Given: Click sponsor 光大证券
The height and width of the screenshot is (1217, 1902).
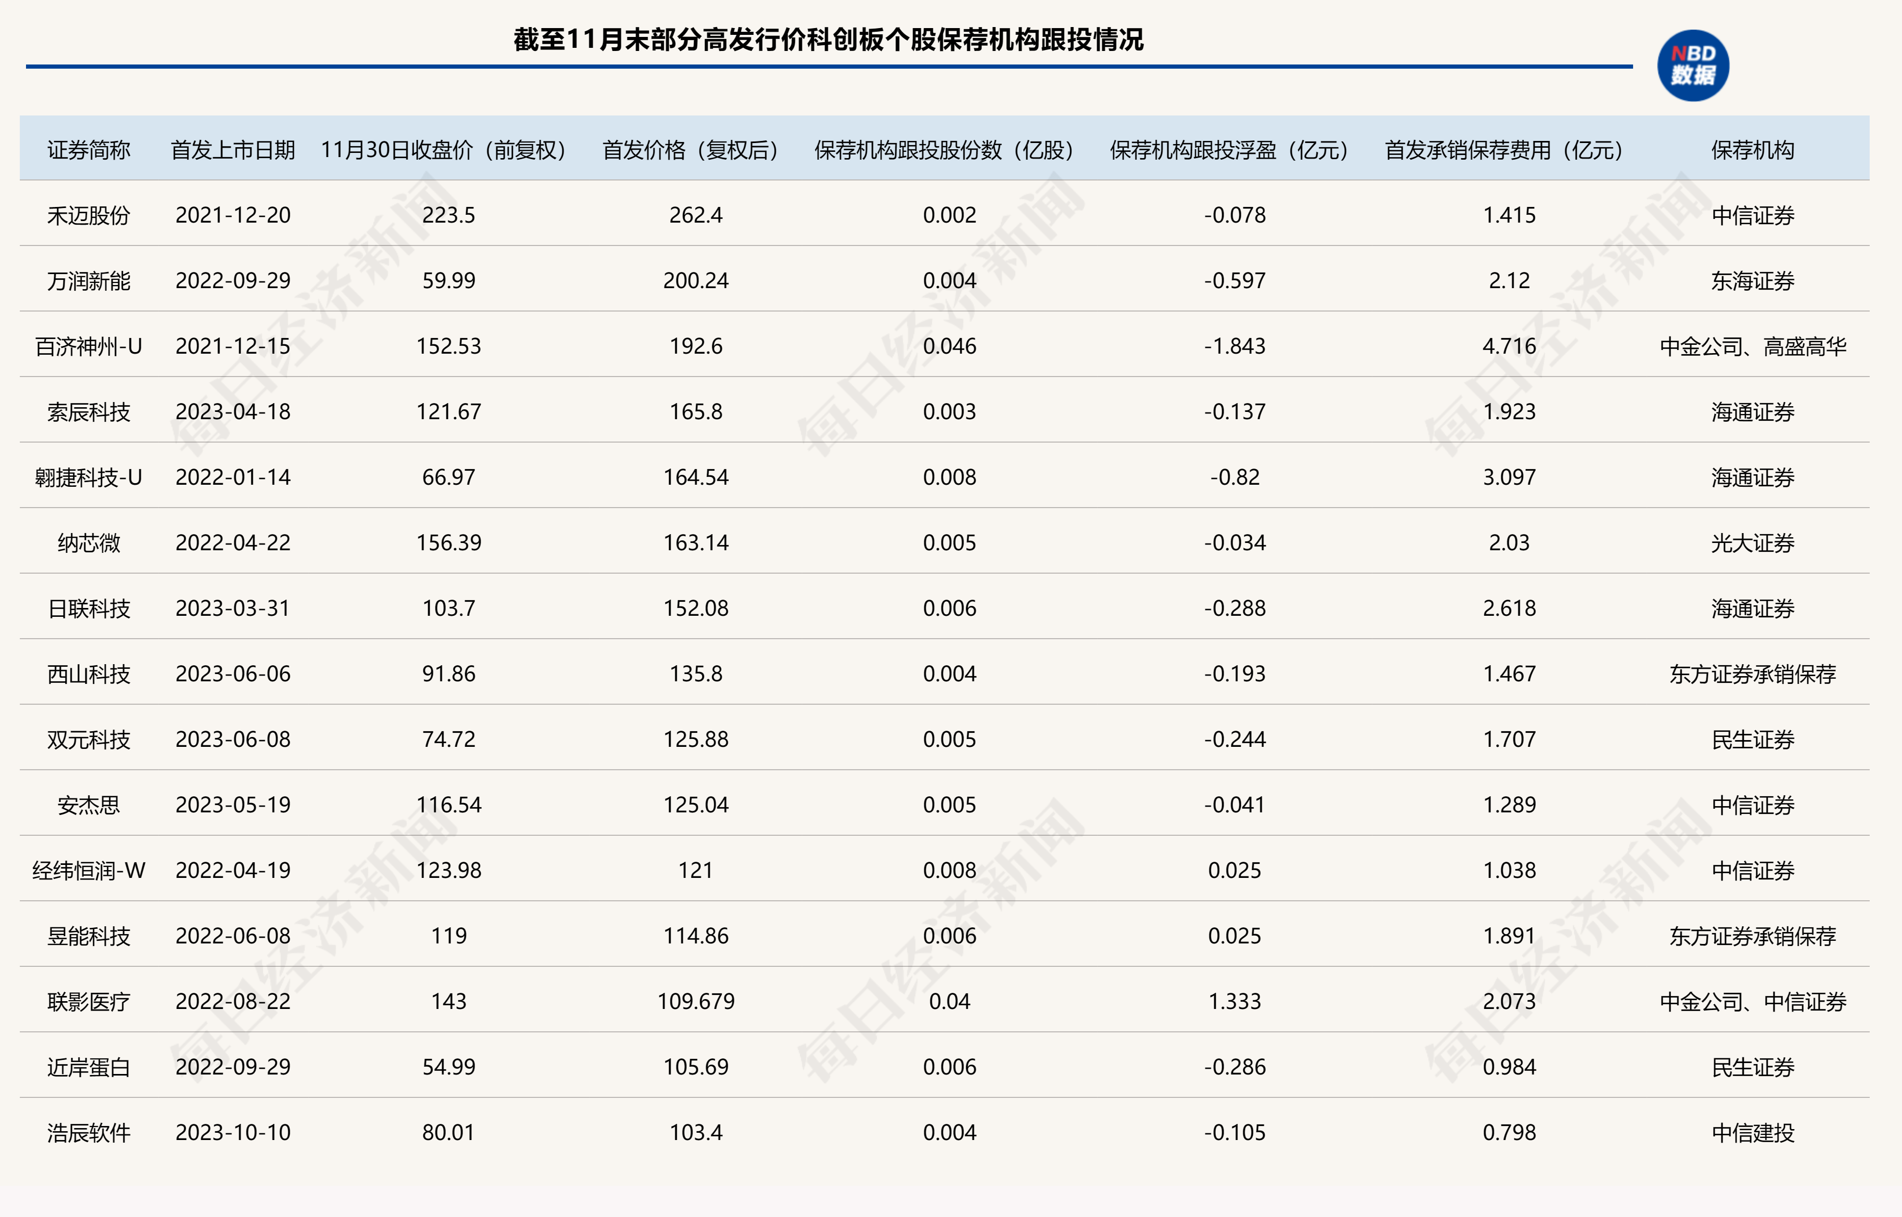Looking at the screenshot, I should point(1753,543).
